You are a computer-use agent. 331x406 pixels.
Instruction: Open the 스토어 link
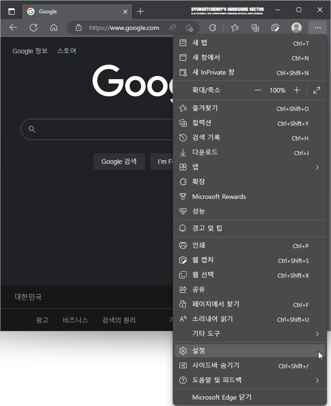tap(67, 51)
